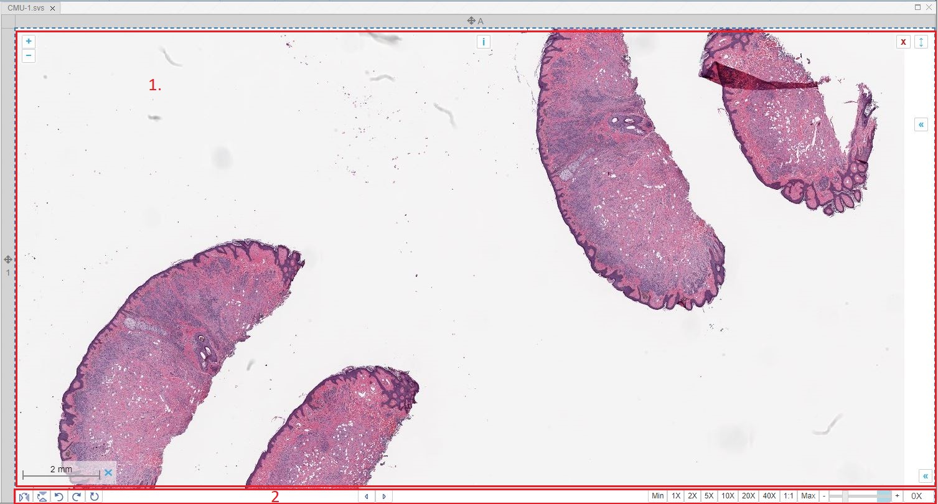Rotate the slide counterclockwise

coord(58,496)
